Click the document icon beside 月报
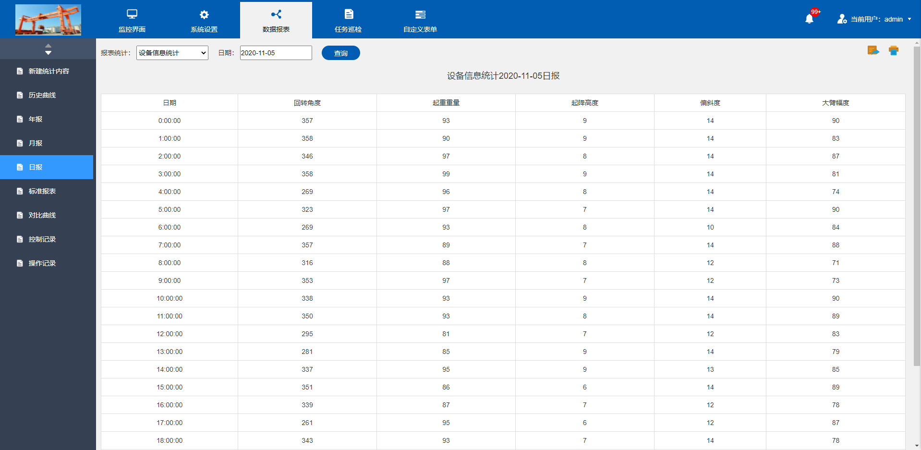Image resolution: width=921 pixels, height=450 pixels. [x=20, y=143]
